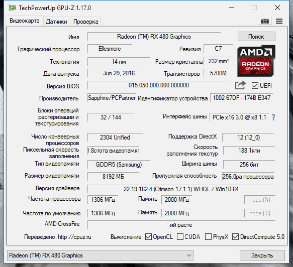
Task: Toggle the UEFI checkbox
Action: [x=255, y=86]
